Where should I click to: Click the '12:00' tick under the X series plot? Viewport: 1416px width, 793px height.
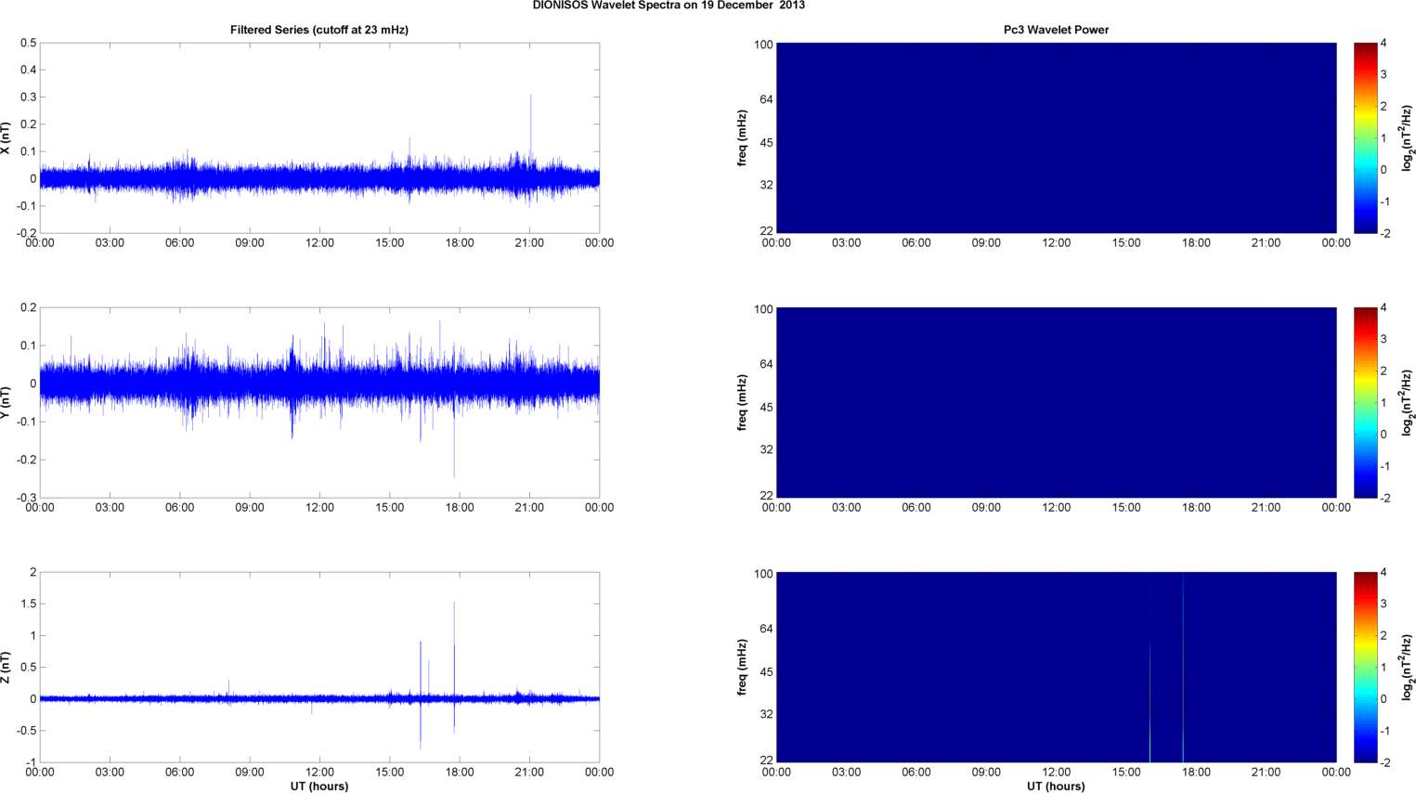point(319,243)
